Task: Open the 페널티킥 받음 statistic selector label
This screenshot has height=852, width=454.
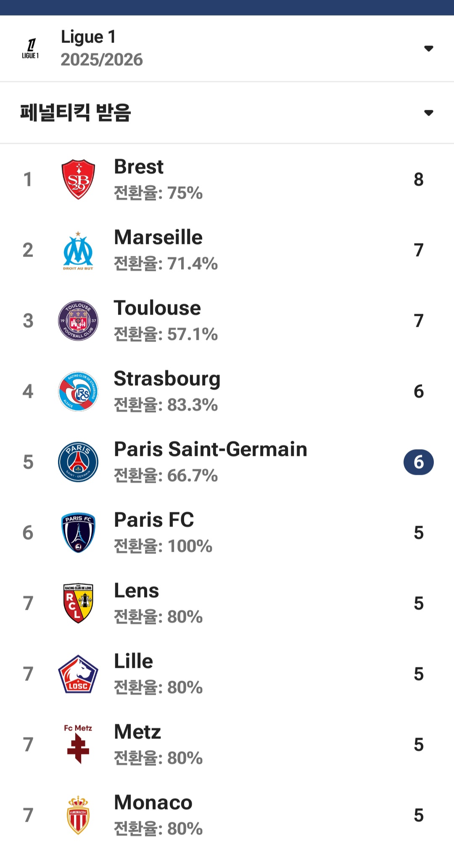Action: pos(76,113)
